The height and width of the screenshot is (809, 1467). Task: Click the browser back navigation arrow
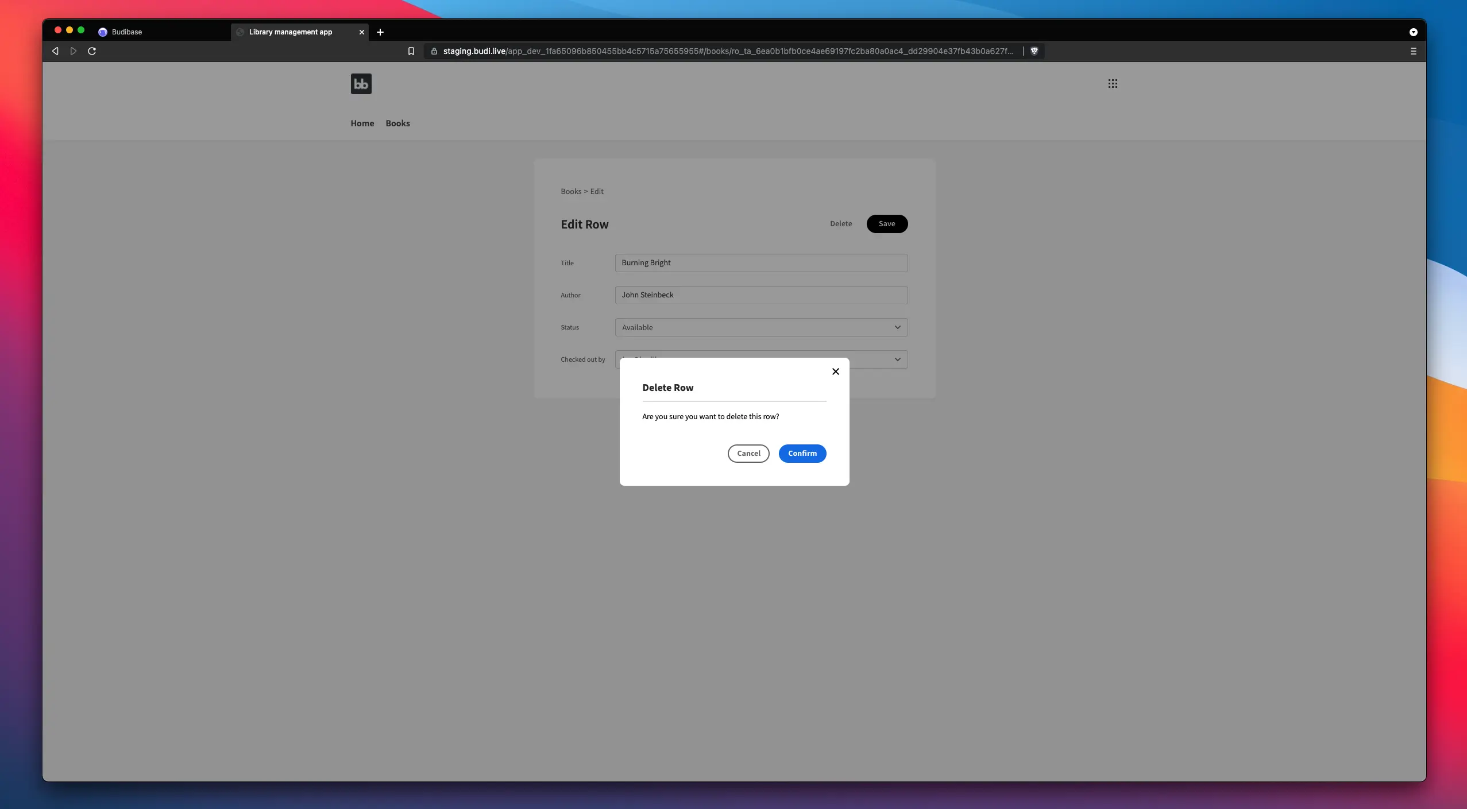[55, 51]
